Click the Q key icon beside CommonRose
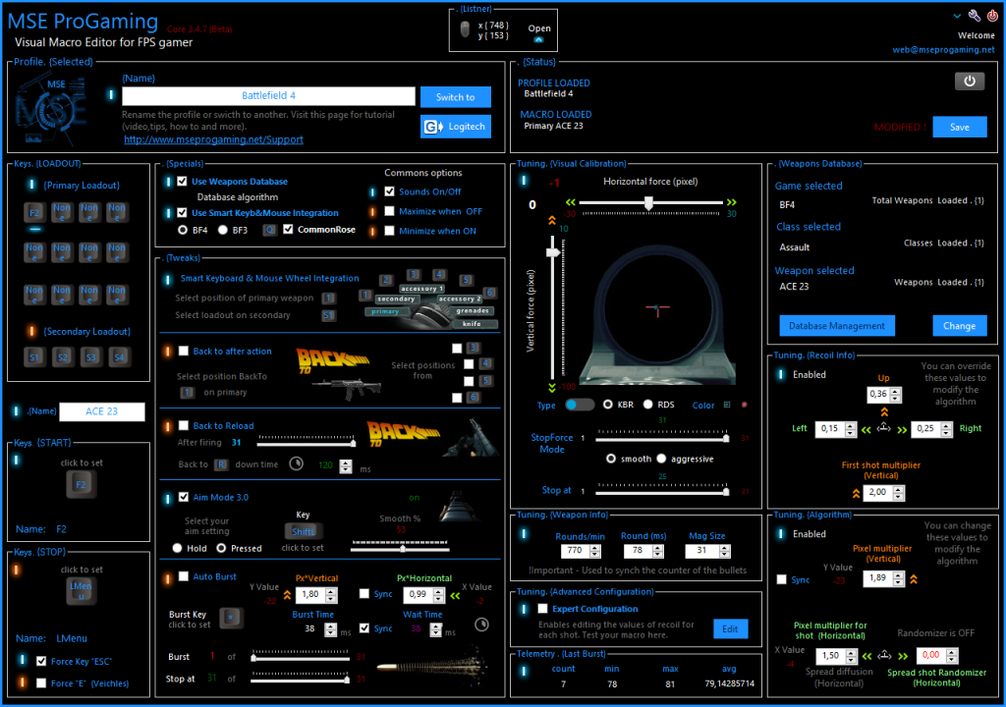This screenshot has width=1006, height=707. (x=270, y=230)
